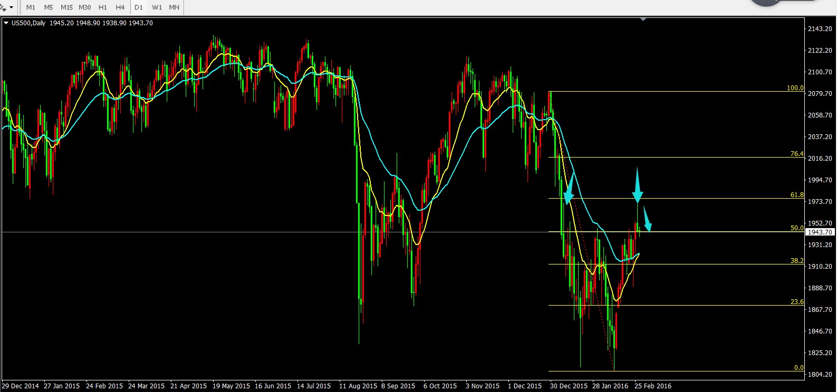Click the 11 Aug 2015 date on time axis
This screenshot has height=392, width=837.
point(358,386)
